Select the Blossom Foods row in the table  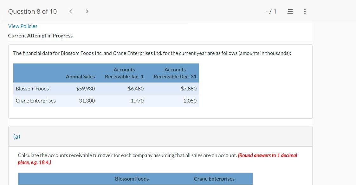click(x=32, y=89)
